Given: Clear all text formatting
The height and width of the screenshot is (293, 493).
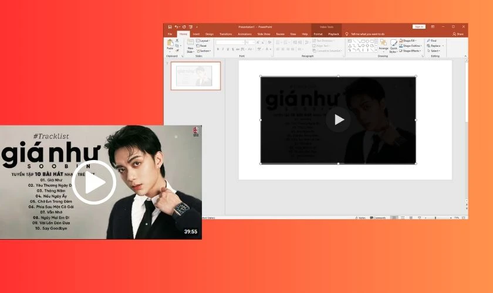Looking at the screenshot, I should coord(269,42).
